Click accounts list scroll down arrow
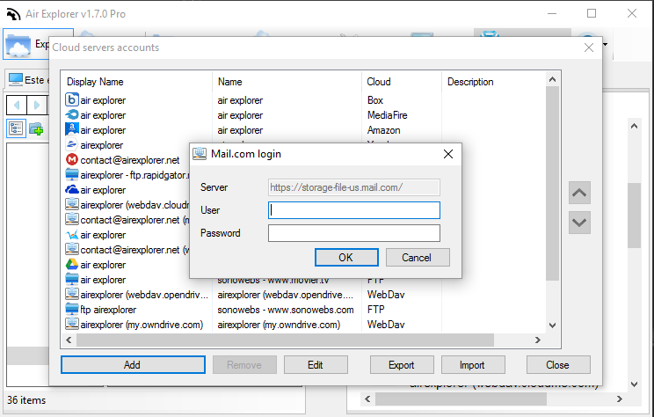The height and width of the screenshot is (417, 654). pyautogui.click(x=552, y=326)
